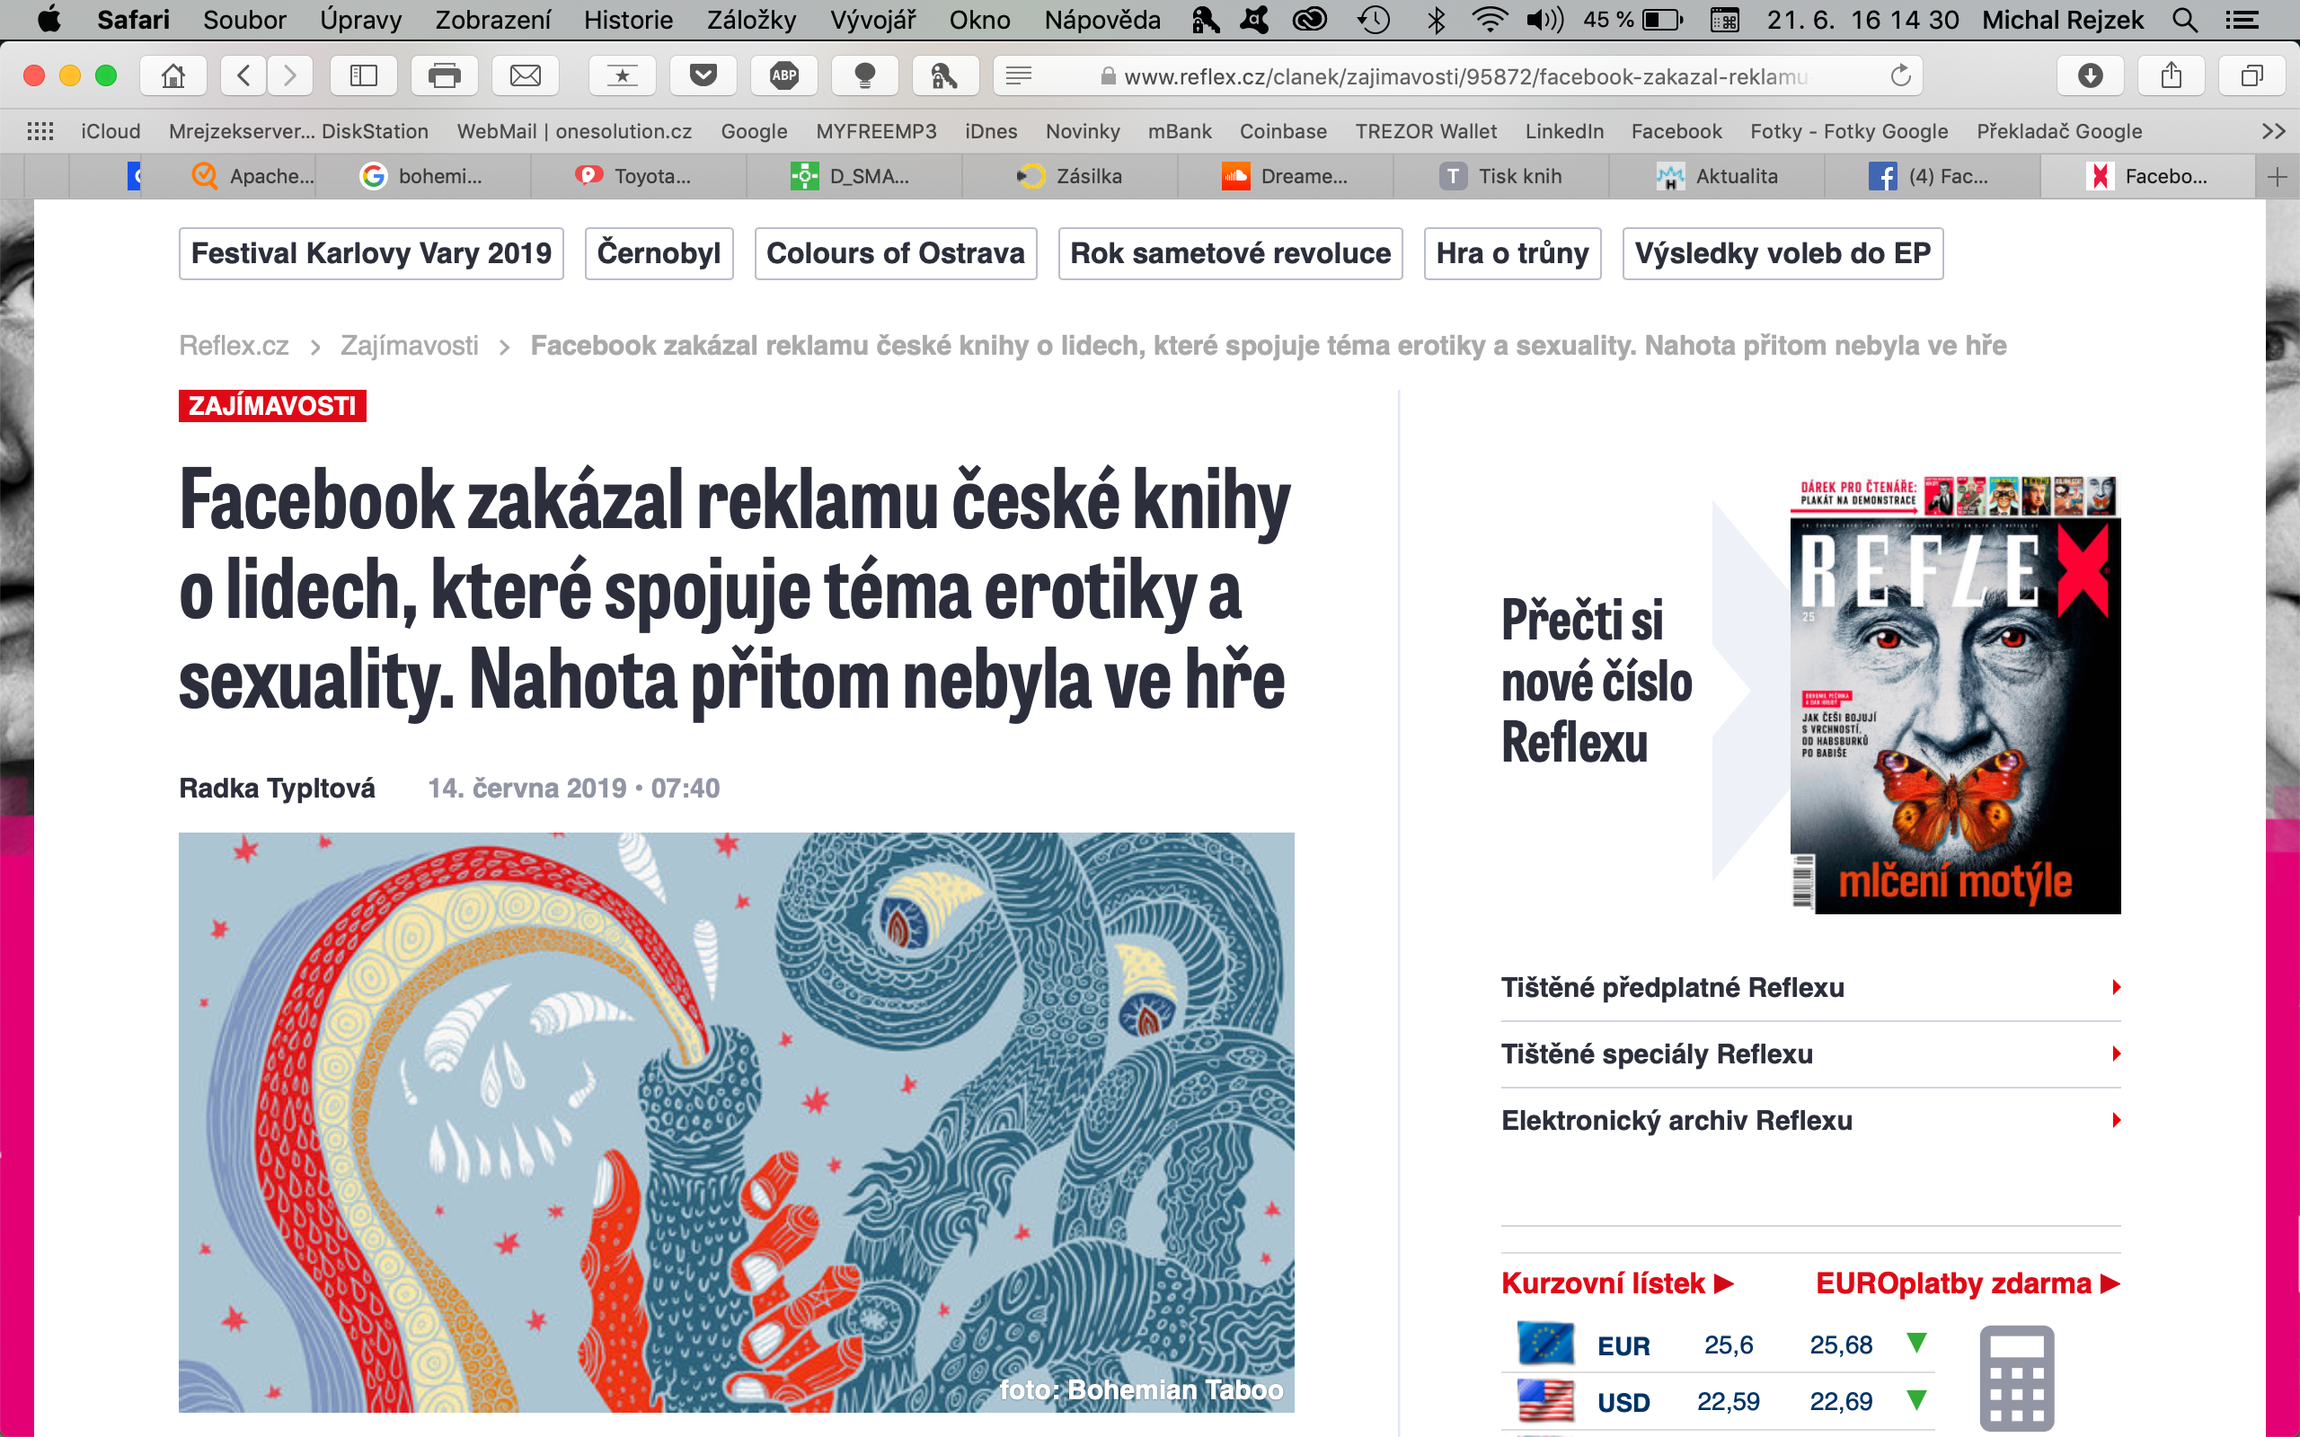The height and width of the screenshot is (1437, 2300).
Task: Open the Historie menu
Action: [627, 20]
